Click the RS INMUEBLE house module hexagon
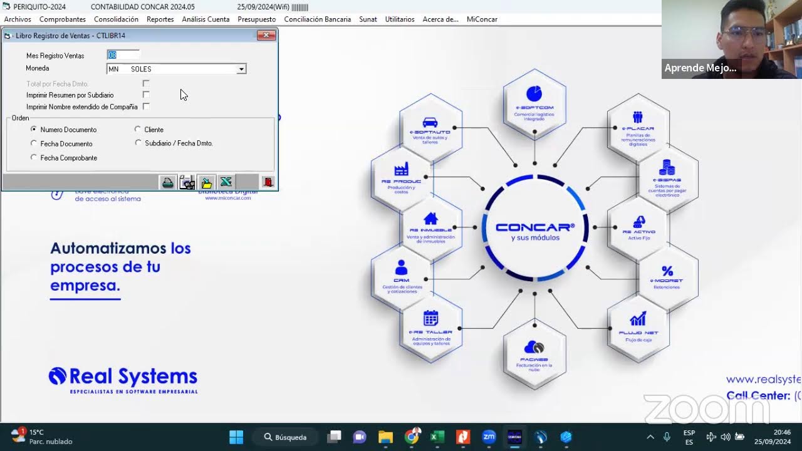The width and height of the screenshot is (802, 451). tap(430, 228)
